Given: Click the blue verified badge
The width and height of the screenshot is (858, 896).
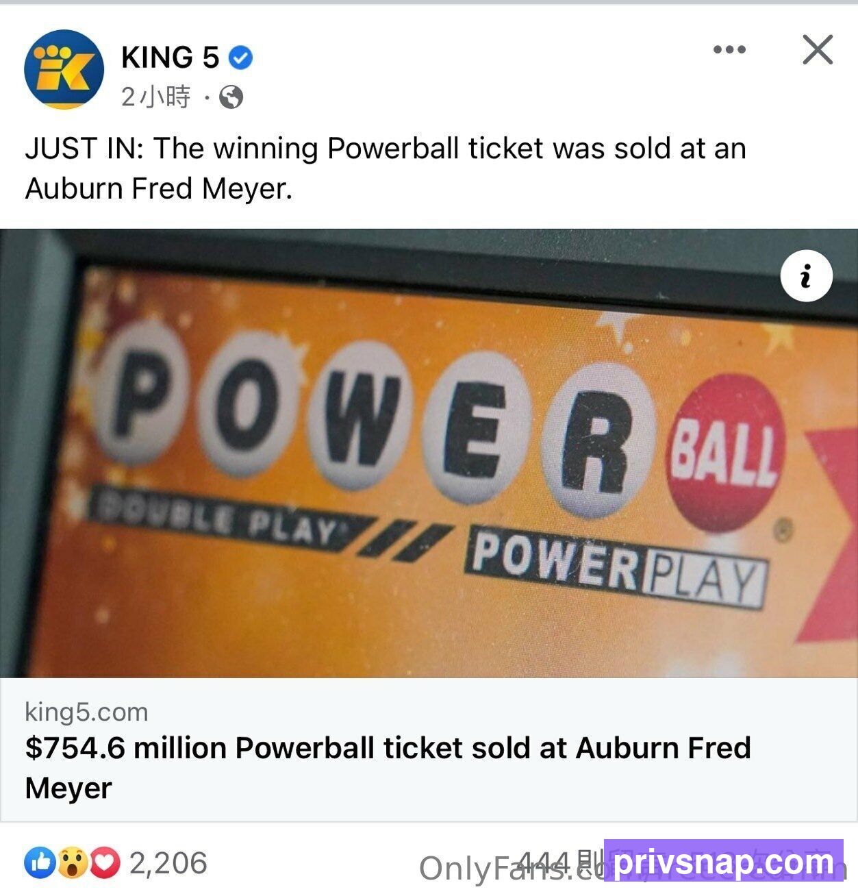Looking at the screenshot, I should [240, 58].
